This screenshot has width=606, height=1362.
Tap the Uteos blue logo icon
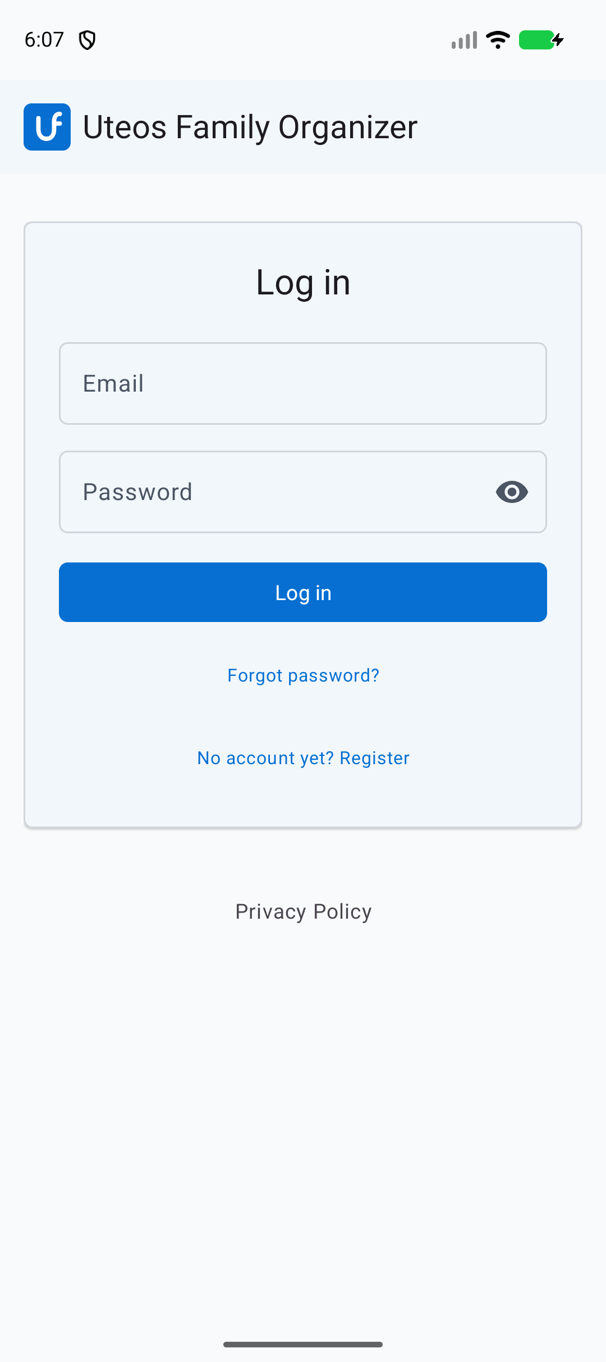[47, 127]
